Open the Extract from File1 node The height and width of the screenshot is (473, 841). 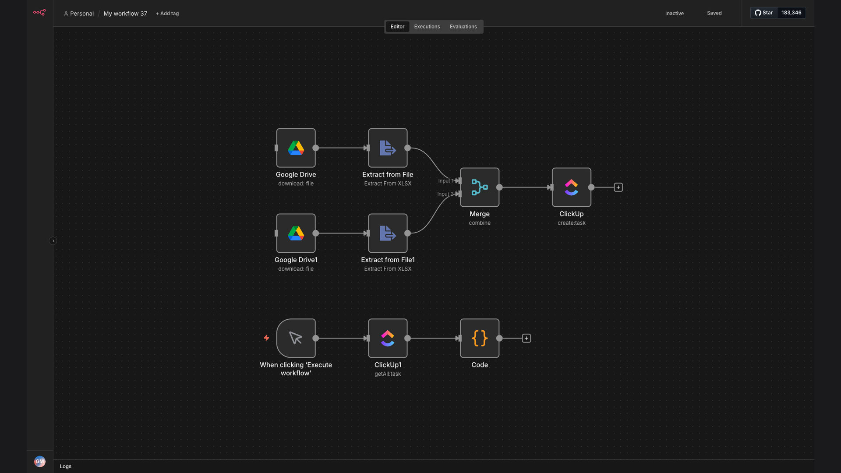(388, 233)
